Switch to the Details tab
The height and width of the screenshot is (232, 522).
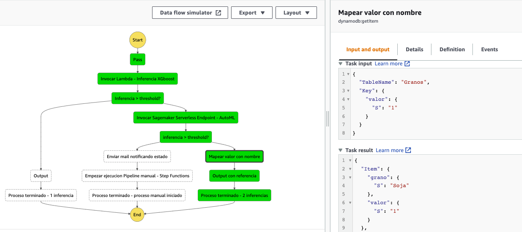pyautogui.click(x=414, y=50)
